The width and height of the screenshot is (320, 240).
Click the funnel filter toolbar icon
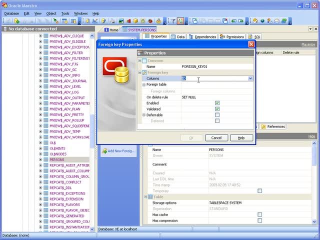[173, 21]
